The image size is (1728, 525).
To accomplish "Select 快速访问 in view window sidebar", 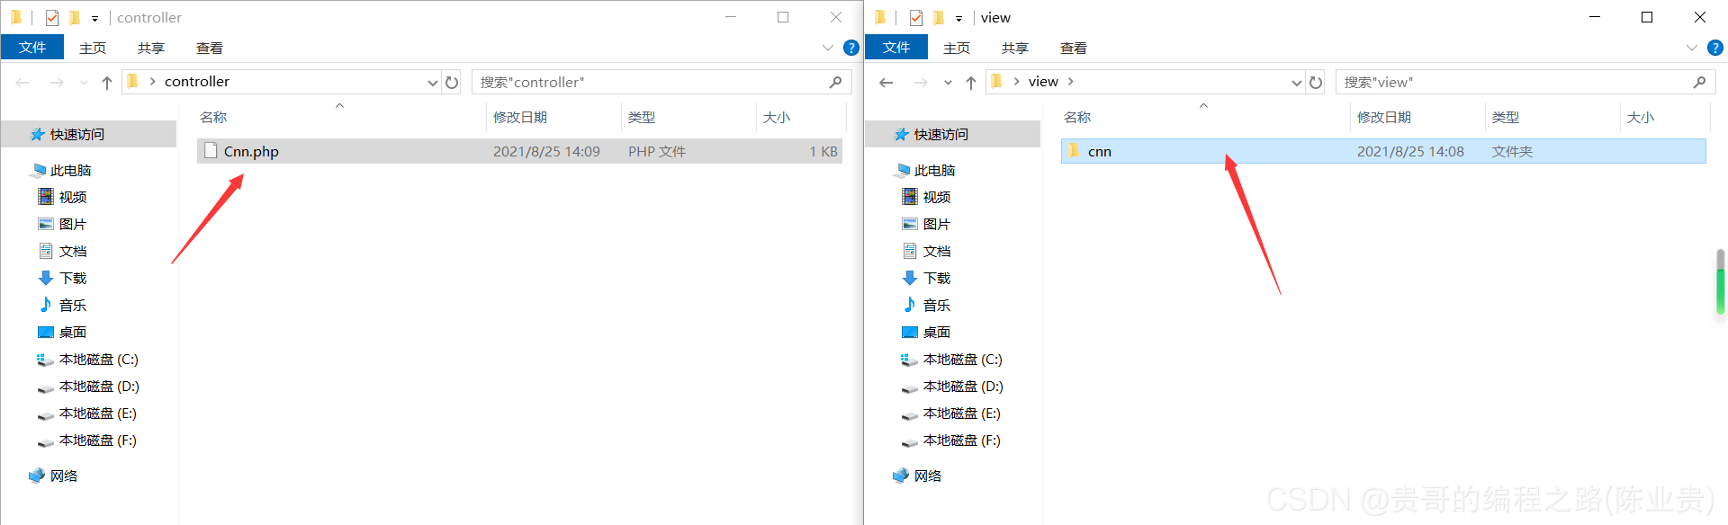I will click(x=952, y=135).
